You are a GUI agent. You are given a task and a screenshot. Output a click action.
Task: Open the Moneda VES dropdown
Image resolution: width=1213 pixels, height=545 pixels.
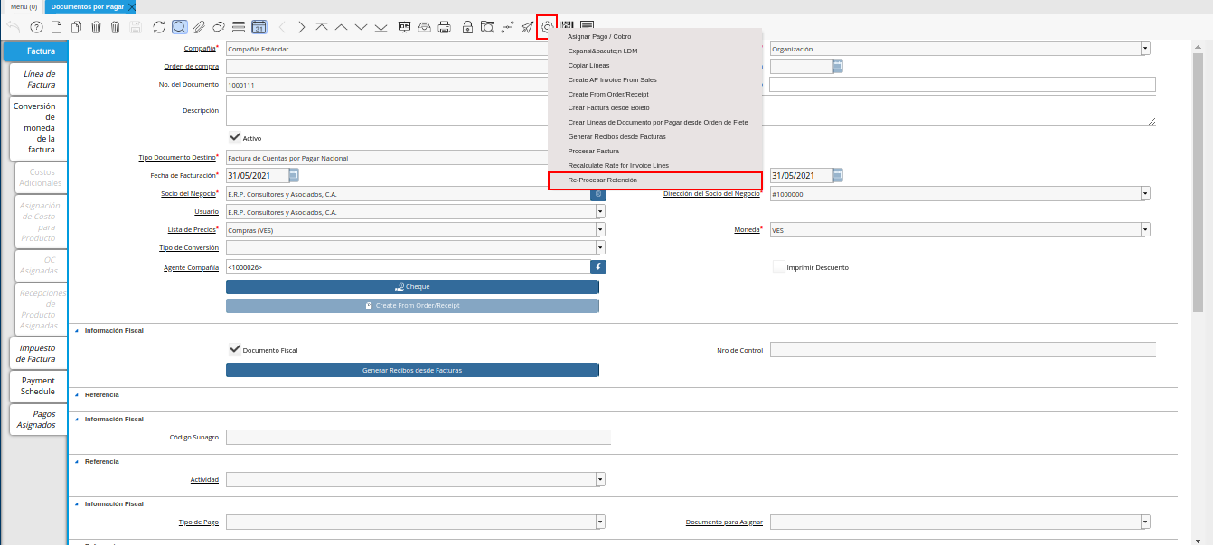[1145, 230]
